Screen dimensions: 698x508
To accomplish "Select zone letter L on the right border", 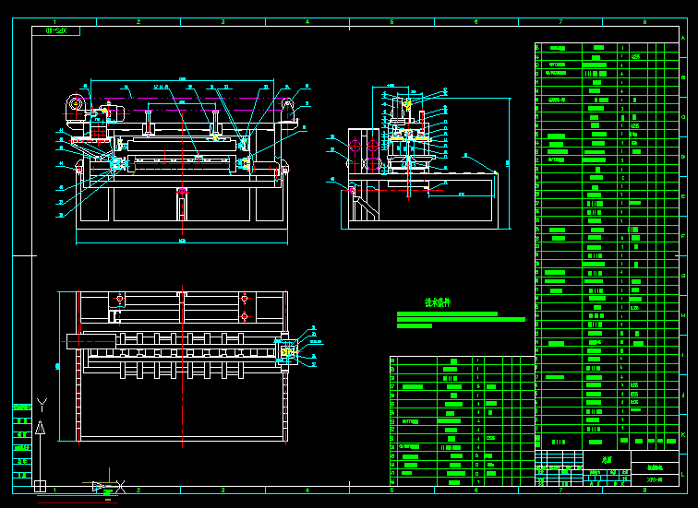I will click(x=683, y=474).
